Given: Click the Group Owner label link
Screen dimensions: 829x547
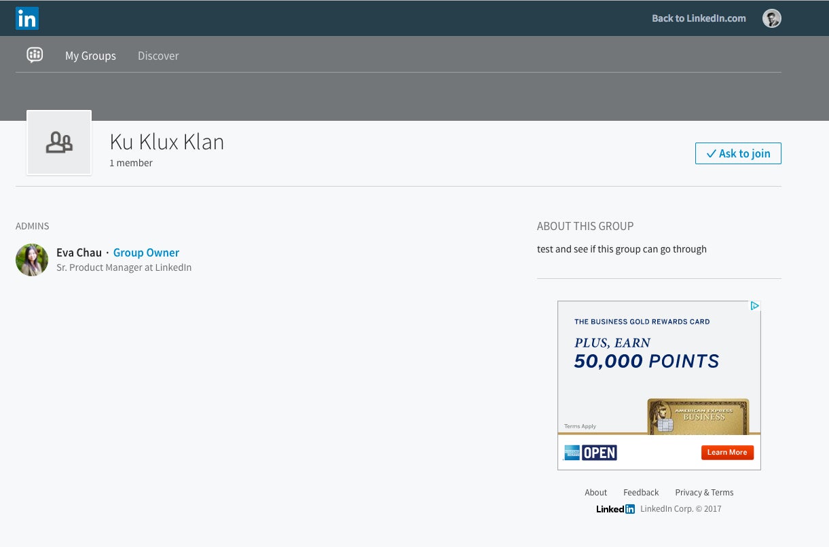Looking at the screenshot, I should [146, 252].
